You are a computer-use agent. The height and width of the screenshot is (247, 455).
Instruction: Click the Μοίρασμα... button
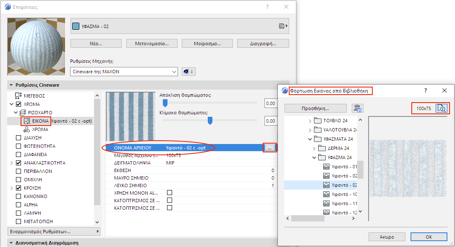(x=207, y=44)
